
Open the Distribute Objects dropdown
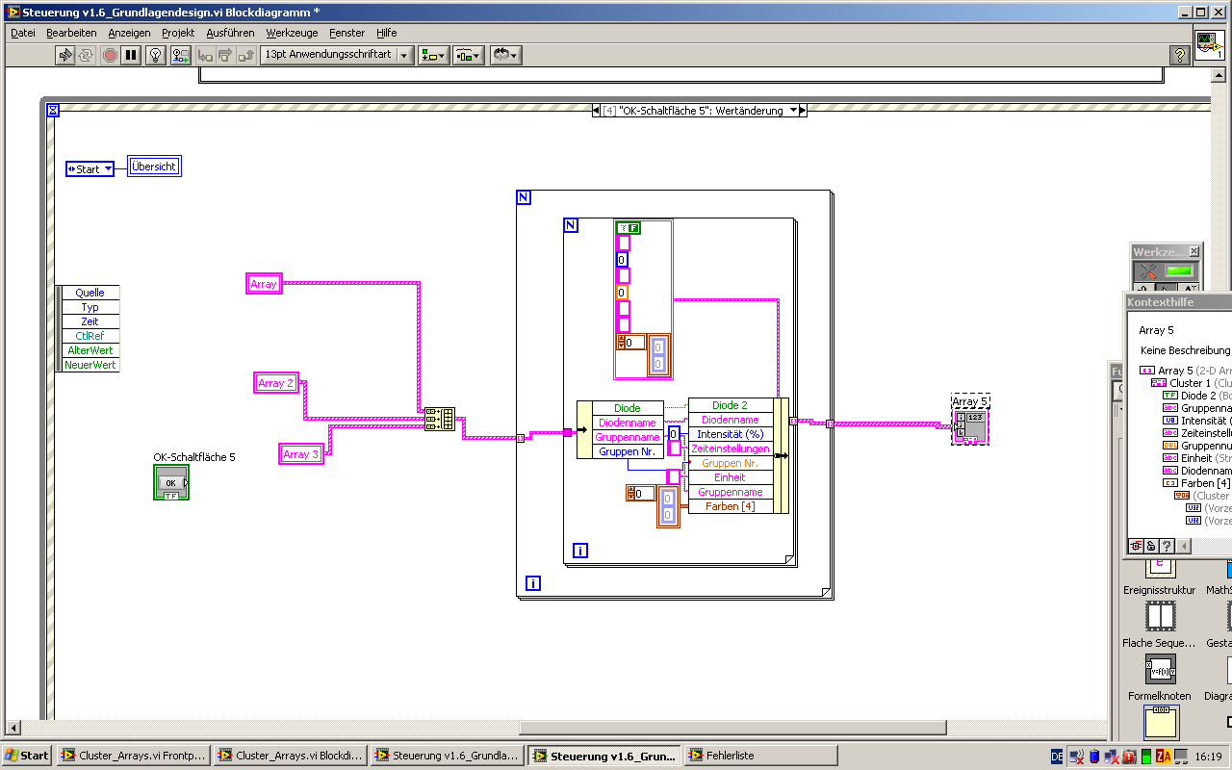(469, 56)
